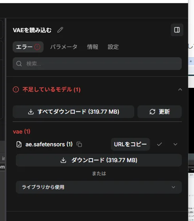Click the magnifier search icon
This screenshot has width=194, height=221.
tap(19, 64)
